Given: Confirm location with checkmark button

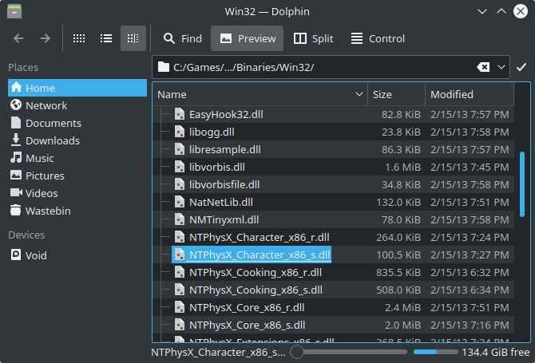Looking at the screenshot, I should (521, 67).
